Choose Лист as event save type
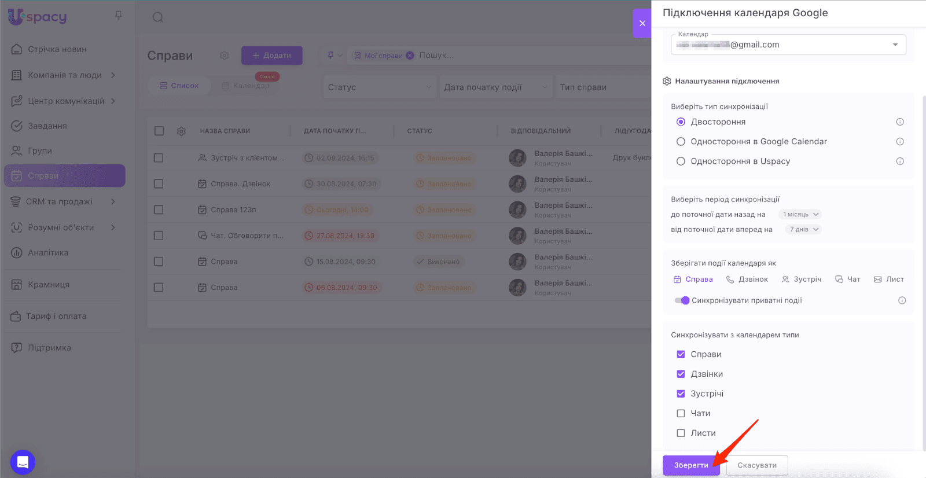Screen dimensions: 926x478 pyautogui.click(x=889, y=280)
